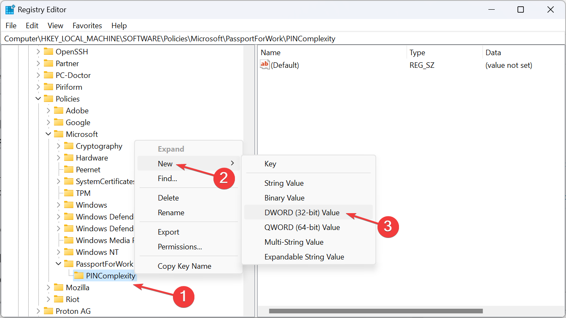Viewport: 566px width, 318px height.
Task: Select the Mozilla folder icon
Action: pos(59,288)
